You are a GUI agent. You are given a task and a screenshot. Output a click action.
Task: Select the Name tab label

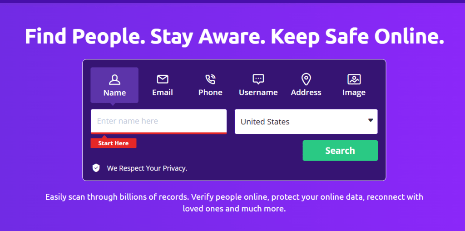tap(114, 93)
